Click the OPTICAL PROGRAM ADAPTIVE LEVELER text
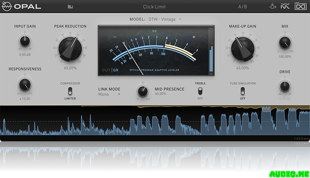The width and height of the screenshot is (310, 178). click(x=154, y=70)
